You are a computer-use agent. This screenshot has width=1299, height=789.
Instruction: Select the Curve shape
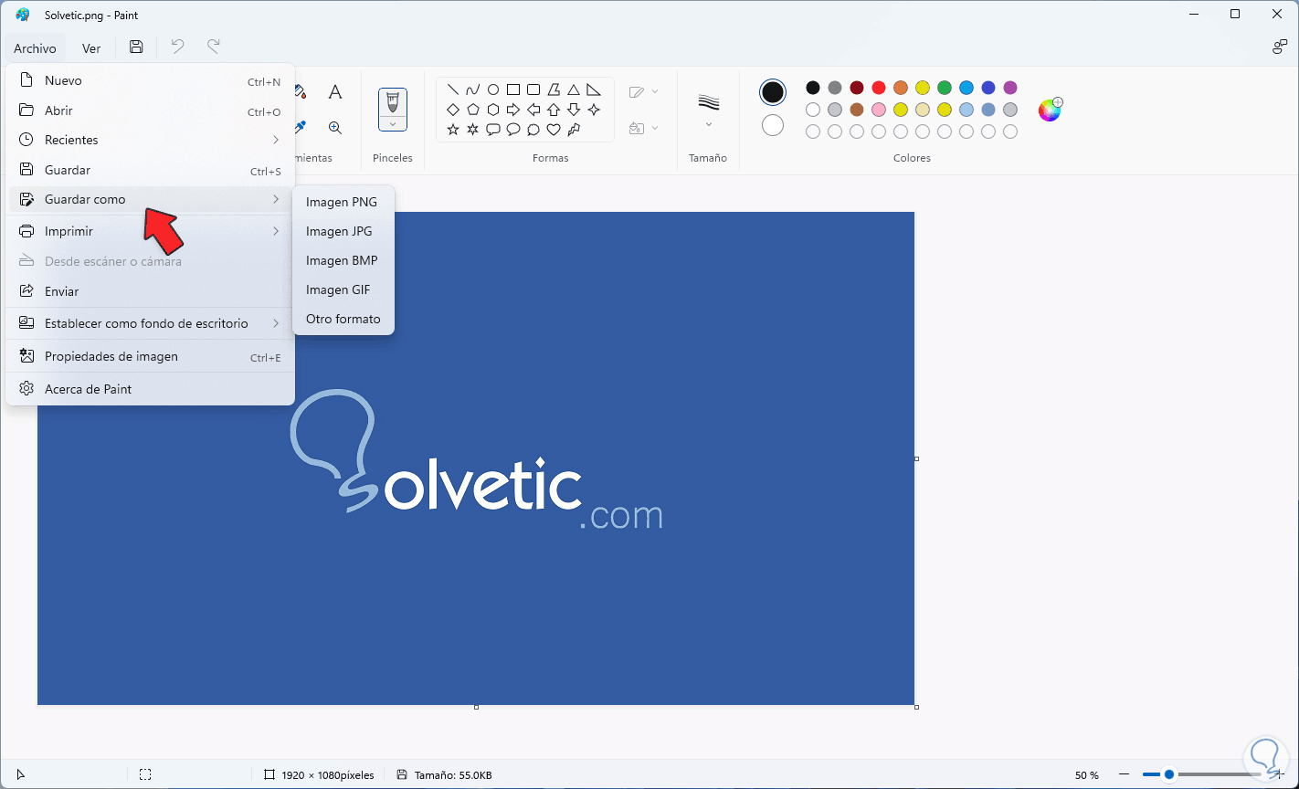473,89
